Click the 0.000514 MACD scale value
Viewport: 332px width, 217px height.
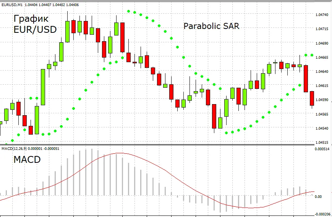click(x=322, y=149)
